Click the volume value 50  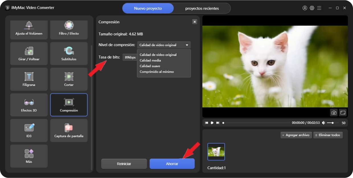click(x=343, y=123)
